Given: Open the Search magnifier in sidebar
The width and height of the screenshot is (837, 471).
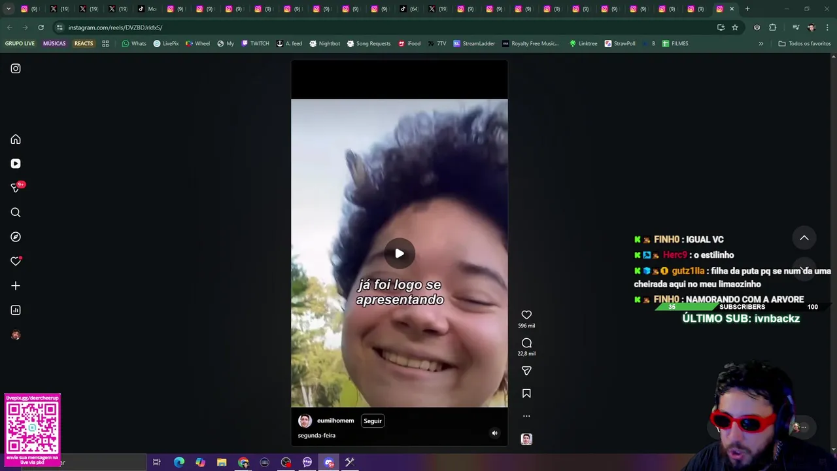Looking at the screenshot, I should [x=16, y=213].
